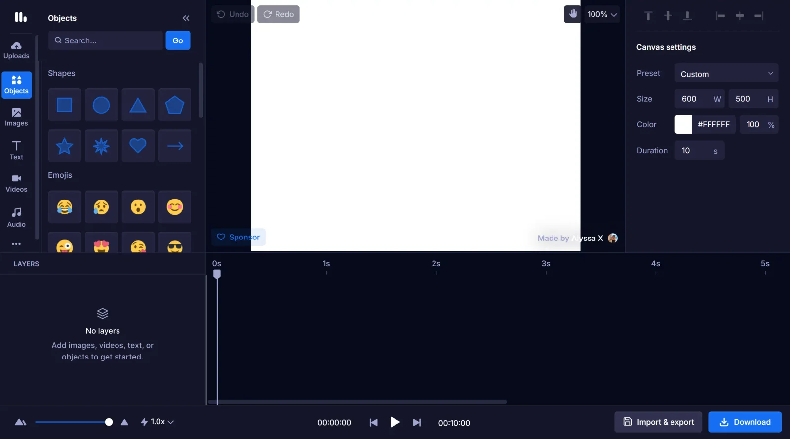
Task: Click the Import & export button
Action: 658,422
